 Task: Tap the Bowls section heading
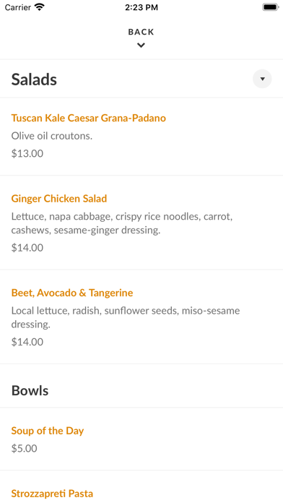pyautogui.click(x=30, y=390)
